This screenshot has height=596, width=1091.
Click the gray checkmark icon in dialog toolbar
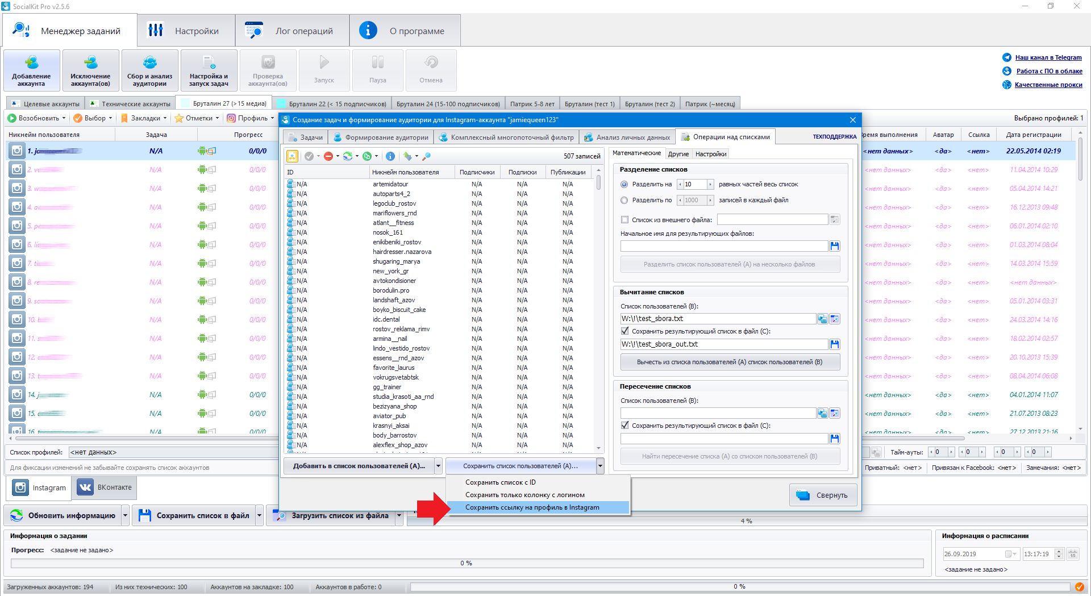tap(309, 156)
